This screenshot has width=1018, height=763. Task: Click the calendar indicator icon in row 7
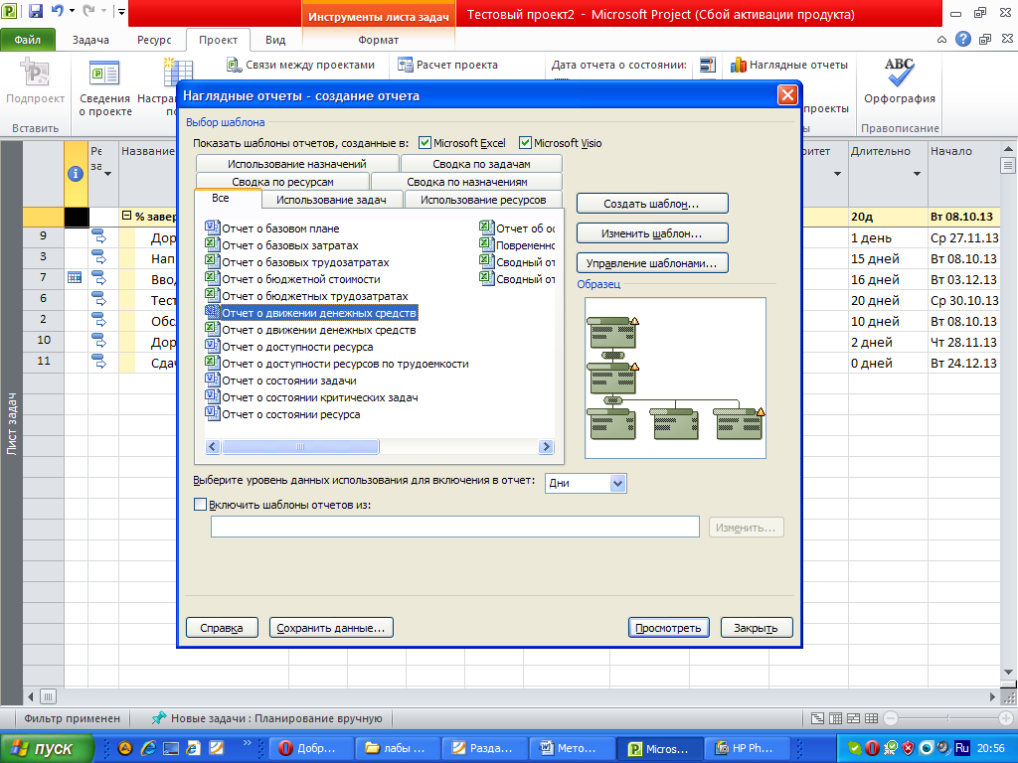click(x=76, y=278)
